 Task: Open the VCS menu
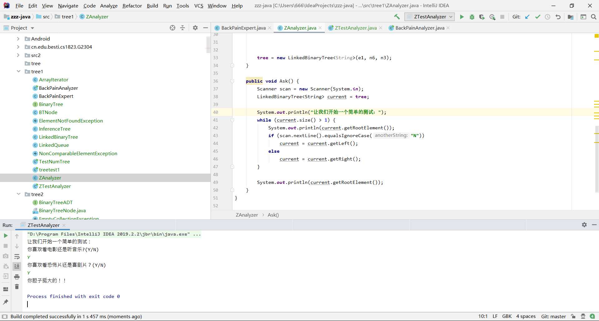198,6
